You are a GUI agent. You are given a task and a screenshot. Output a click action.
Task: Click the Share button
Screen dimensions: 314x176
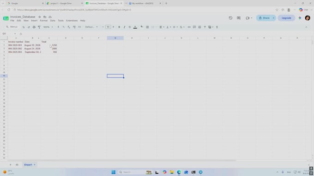(264, 18)
